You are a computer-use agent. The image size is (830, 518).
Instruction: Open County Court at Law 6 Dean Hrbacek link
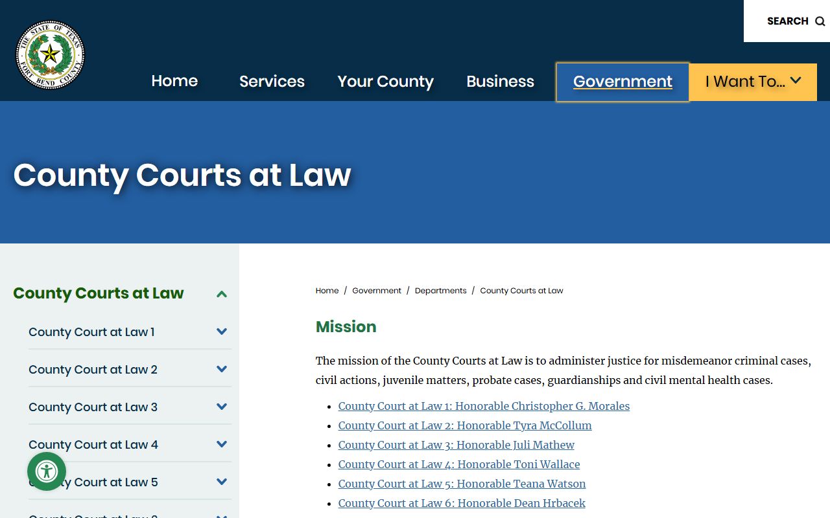(x=462, y=503)
